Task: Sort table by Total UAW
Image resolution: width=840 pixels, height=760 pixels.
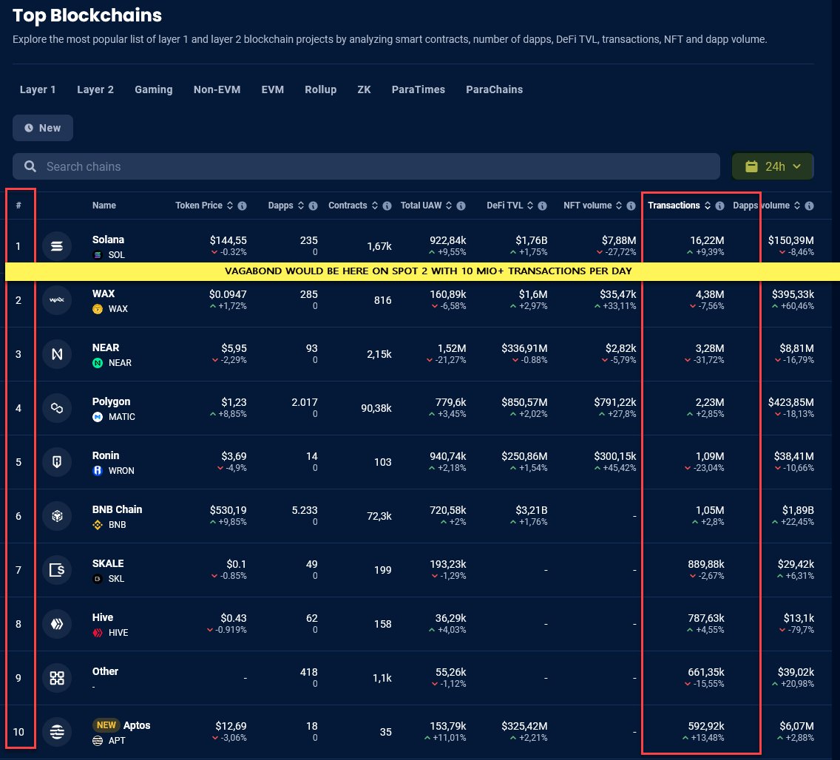Action: [x=449, y=206]
